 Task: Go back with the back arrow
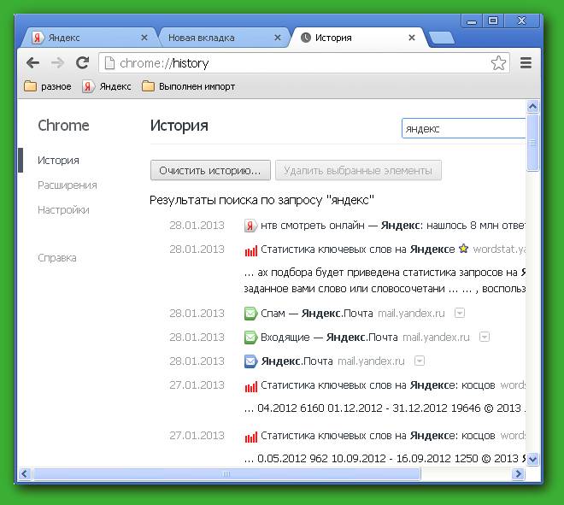[x=32, y=63]
